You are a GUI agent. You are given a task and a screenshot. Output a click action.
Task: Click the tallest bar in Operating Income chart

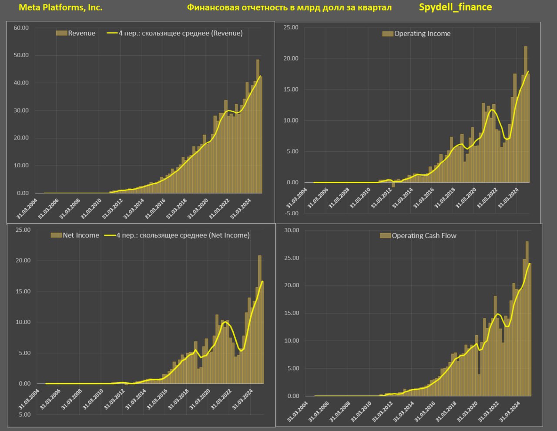[x=525, y=114]
